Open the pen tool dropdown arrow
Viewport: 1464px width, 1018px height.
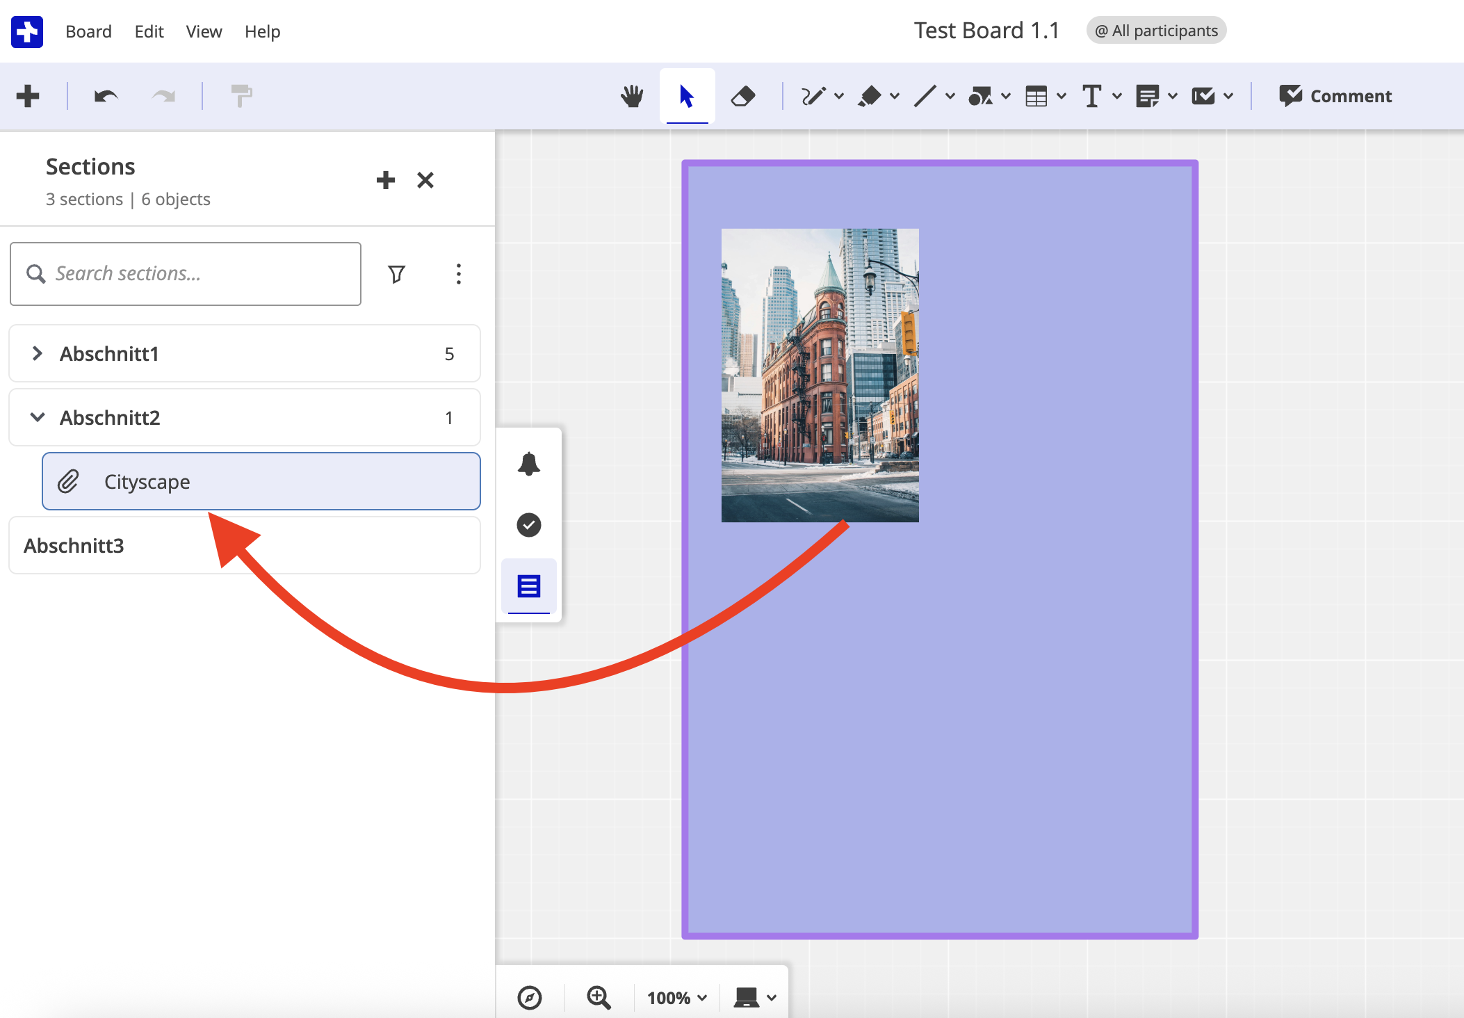839,96
